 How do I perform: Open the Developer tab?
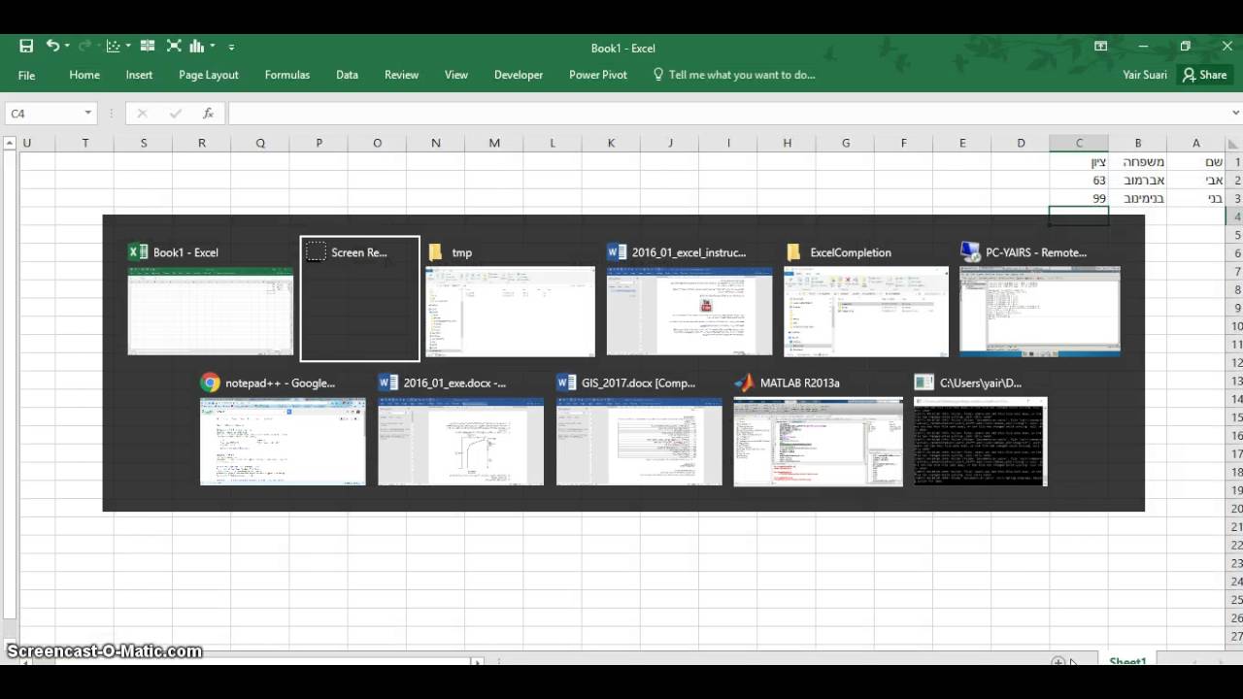pos(519,75)
